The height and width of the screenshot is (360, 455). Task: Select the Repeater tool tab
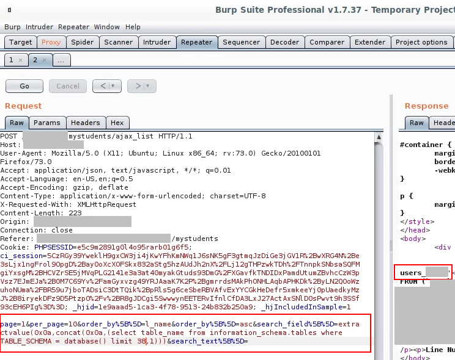[196, 42]
